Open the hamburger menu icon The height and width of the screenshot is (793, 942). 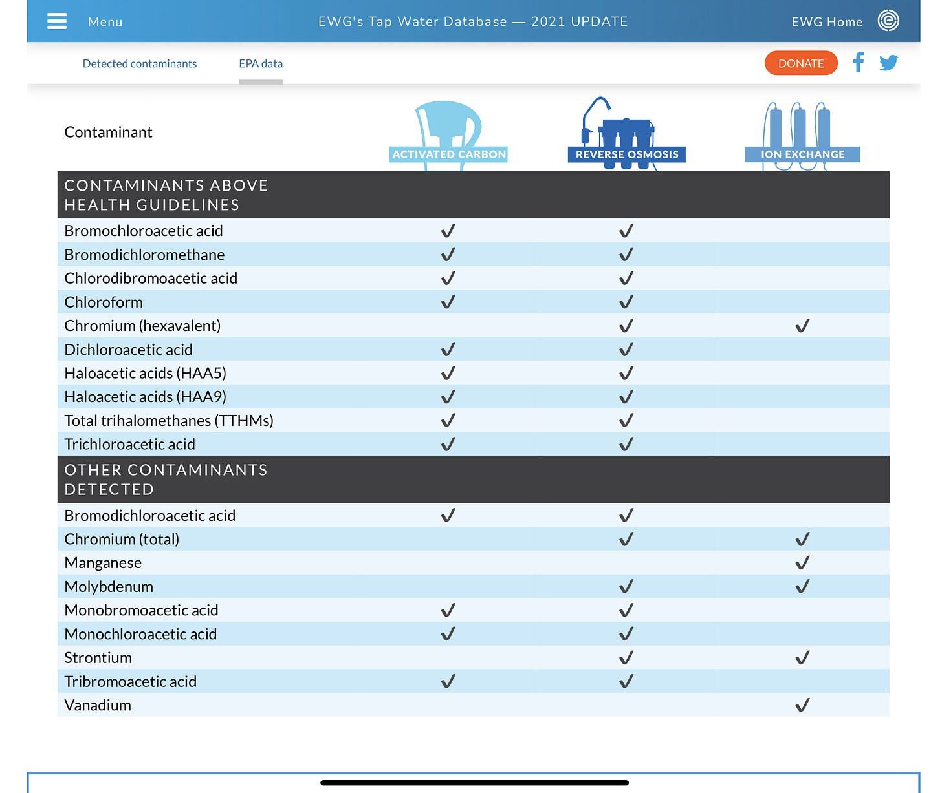point(57,21)
